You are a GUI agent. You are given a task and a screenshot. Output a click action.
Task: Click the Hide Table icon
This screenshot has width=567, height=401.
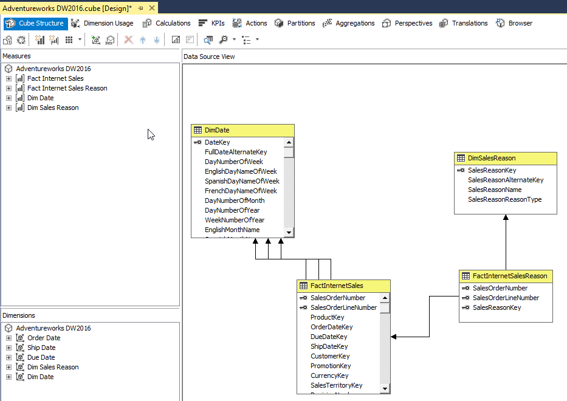[190, 39]
